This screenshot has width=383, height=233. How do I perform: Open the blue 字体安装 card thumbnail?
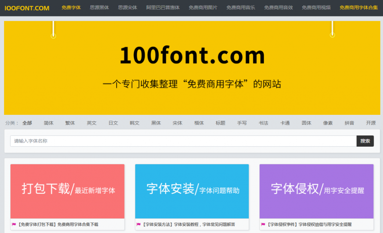pyautogui.click(x=192, y=191)
